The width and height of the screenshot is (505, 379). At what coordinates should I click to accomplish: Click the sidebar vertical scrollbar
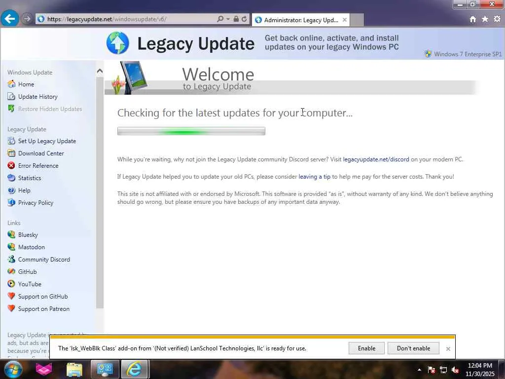(x=100, y=192)
